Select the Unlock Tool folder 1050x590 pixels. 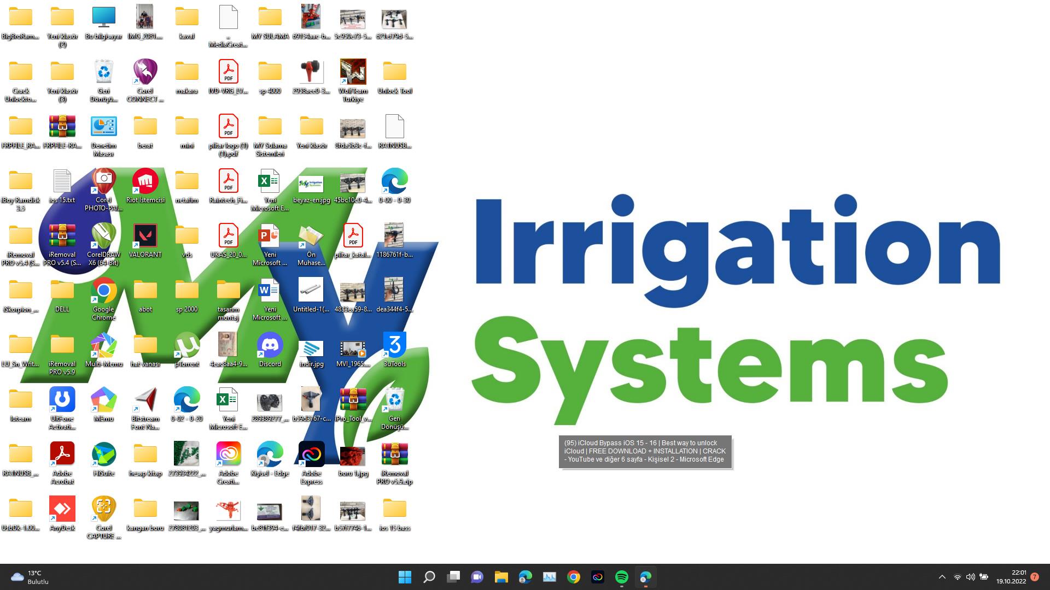[x=394, y=72]
